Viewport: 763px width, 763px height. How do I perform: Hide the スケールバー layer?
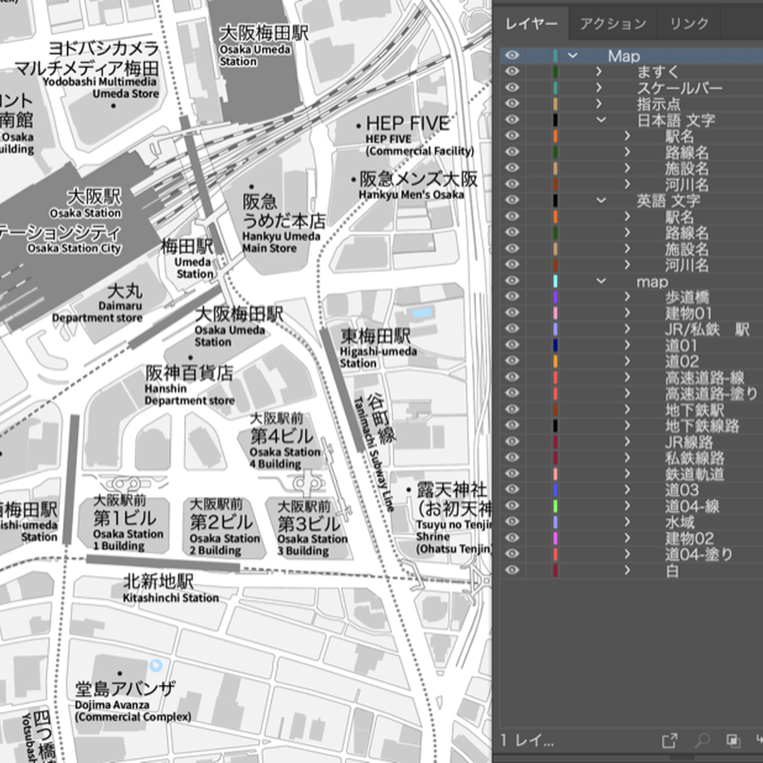pos(512,88)
